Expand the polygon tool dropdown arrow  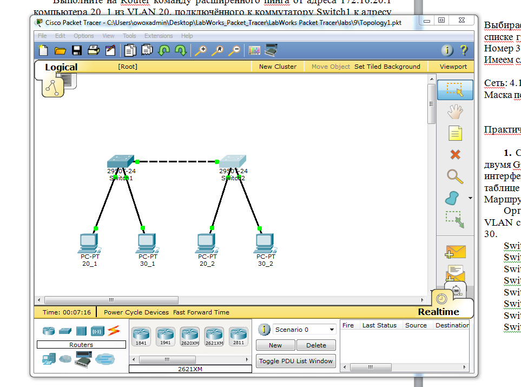pyautogui.click(x=470, y=198)
